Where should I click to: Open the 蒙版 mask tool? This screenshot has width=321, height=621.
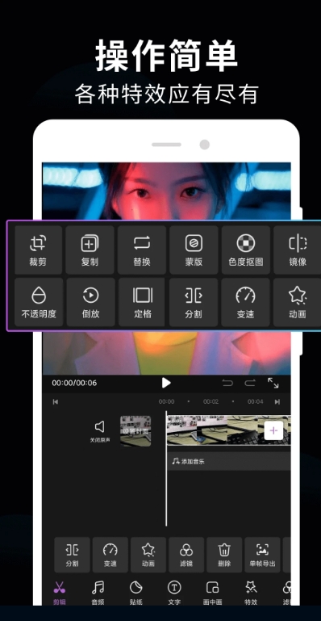click(x=194, y=250)
